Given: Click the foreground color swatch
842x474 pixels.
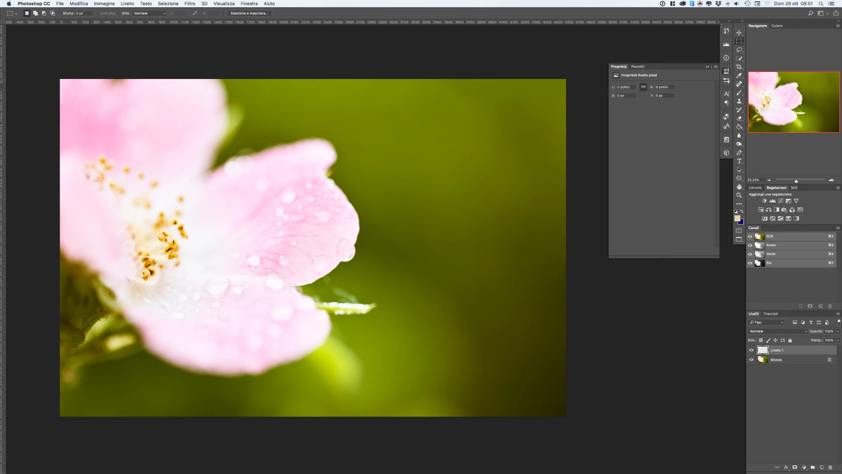Looking at the screenshot, I should point(737,218).
